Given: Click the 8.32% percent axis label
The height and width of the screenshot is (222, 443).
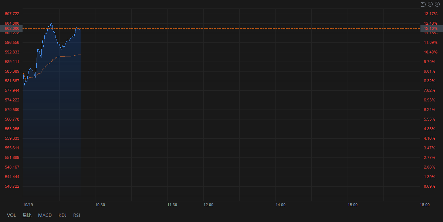Looking at the screenshot, I should click(x=429, y=81).
